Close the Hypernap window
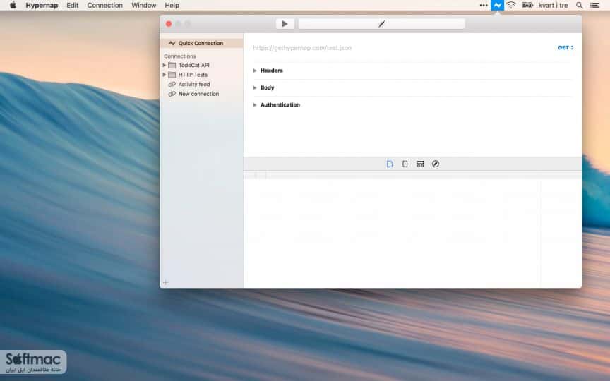610x381 pixels. pyautogui.click(x=169, y=24)
